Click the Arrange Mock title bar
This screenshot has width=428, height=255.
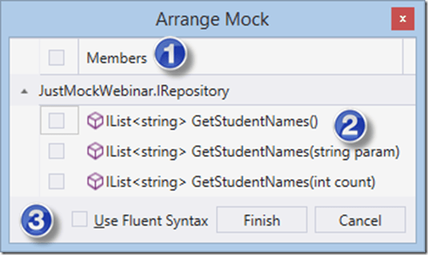point(213,19)
